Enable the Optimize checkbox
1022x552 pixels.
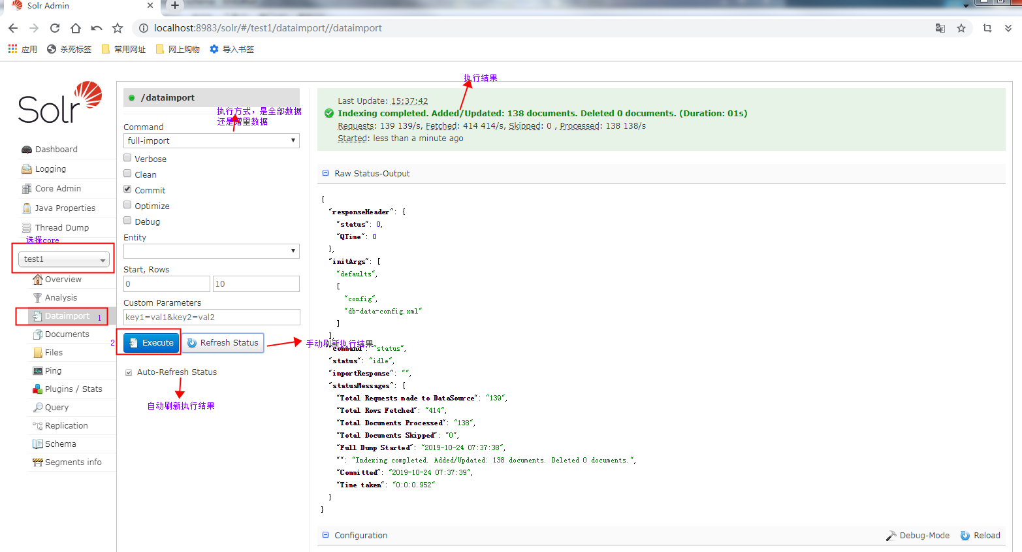(x=128, y=205)
